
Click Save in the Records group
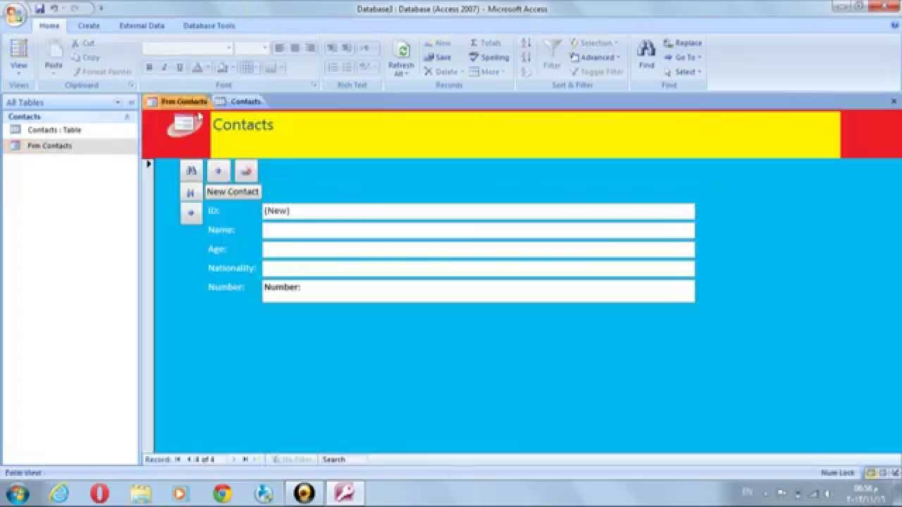[x=438, y=57]
